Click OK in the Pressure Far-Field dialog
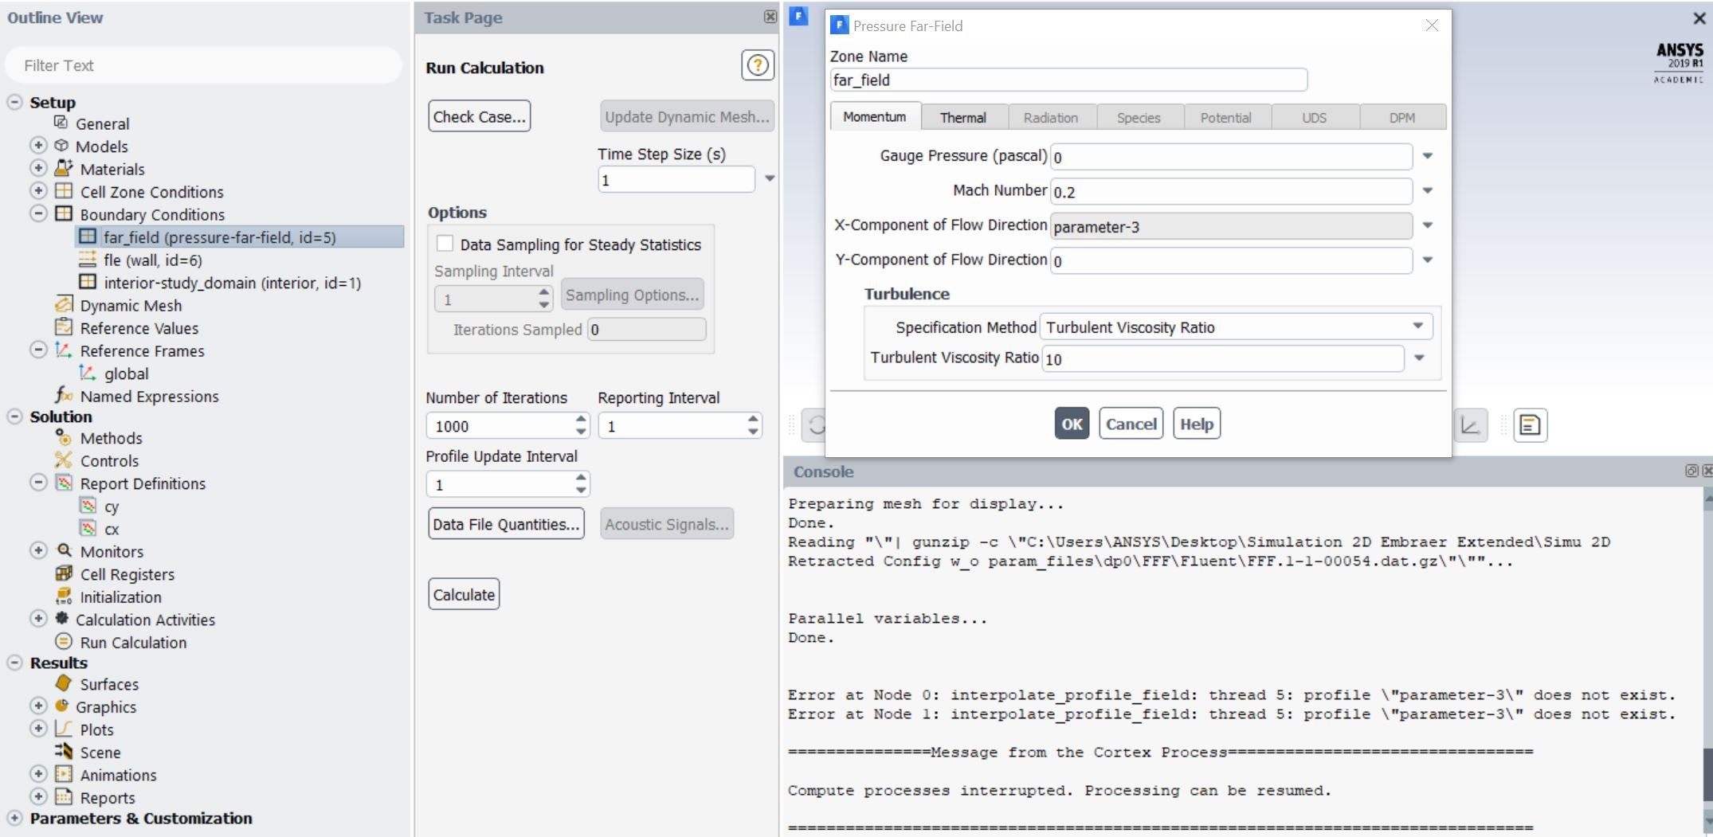The image size is (1713, 837). (1071, 423)
